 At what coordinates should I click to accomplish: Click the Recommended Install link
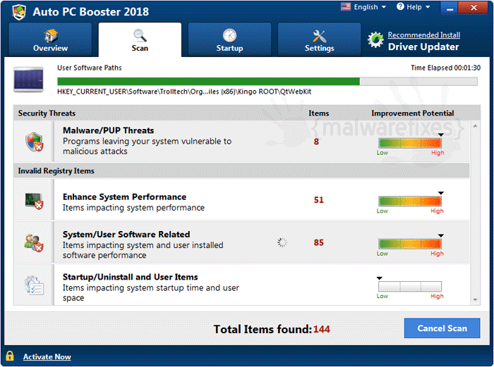(423, 35)
